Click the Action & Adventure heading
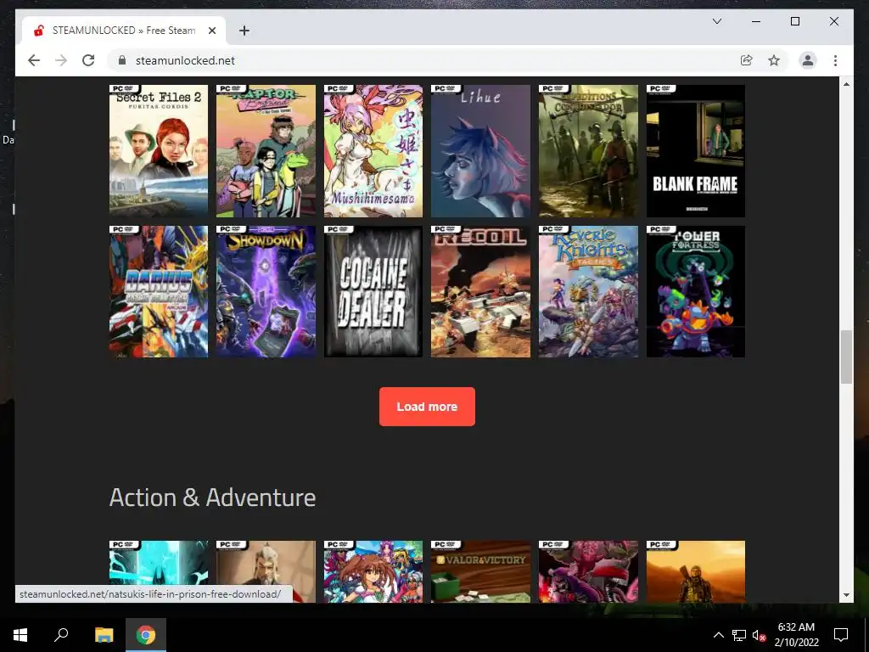 212,497
